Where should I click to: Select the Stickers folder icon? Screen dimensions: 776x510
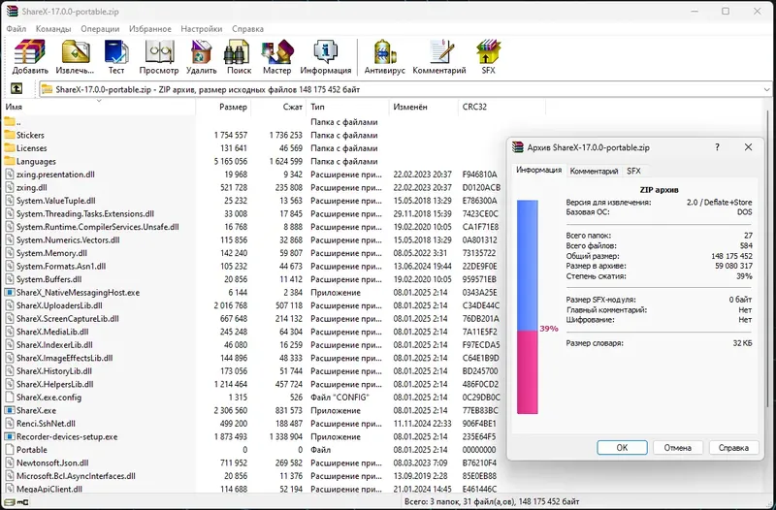point(10,135)
